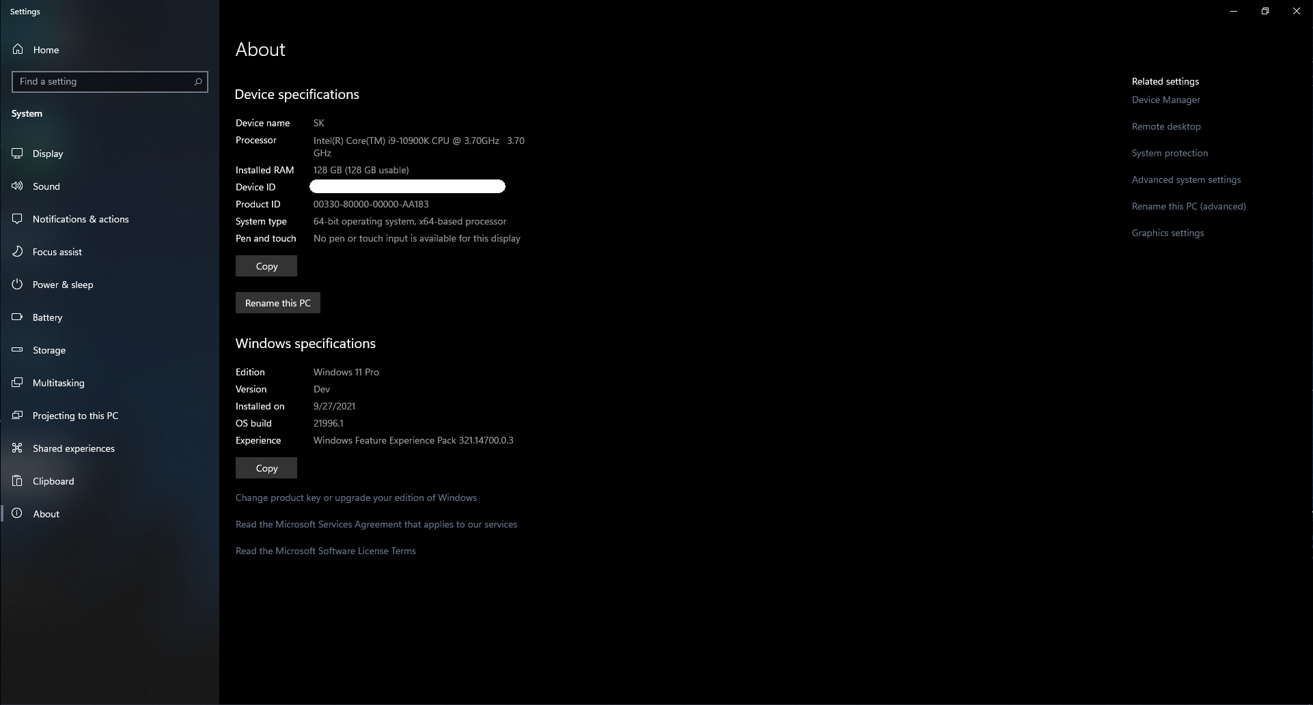Screen dimensions: 1313x705
Task: Select the Product ID value 00330-80000-00000-AA183
Action: 371,204
